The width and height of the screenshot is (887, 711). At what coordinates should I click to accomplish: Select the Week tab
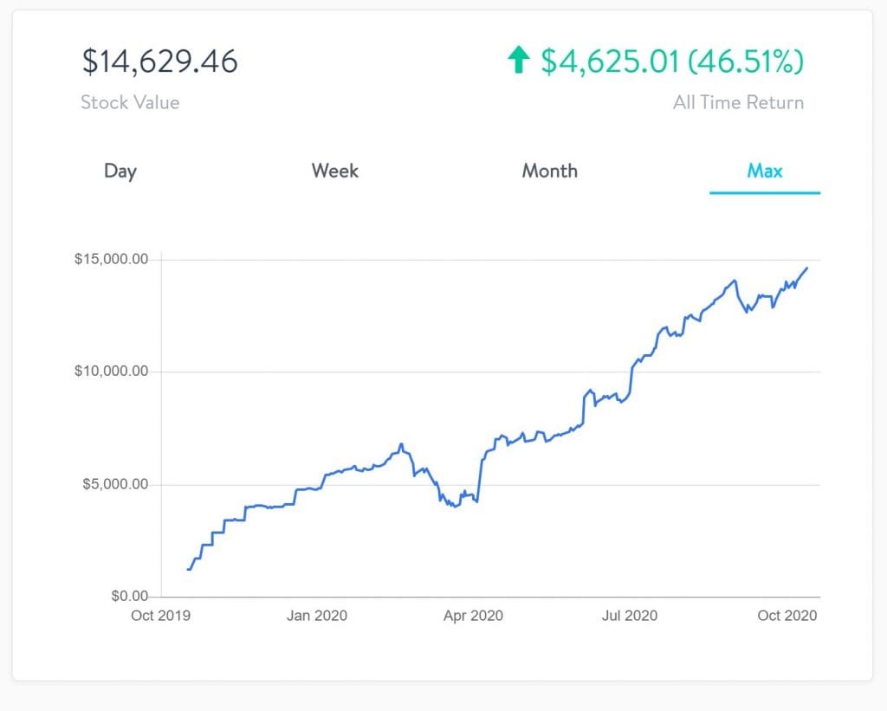point(335,171)
